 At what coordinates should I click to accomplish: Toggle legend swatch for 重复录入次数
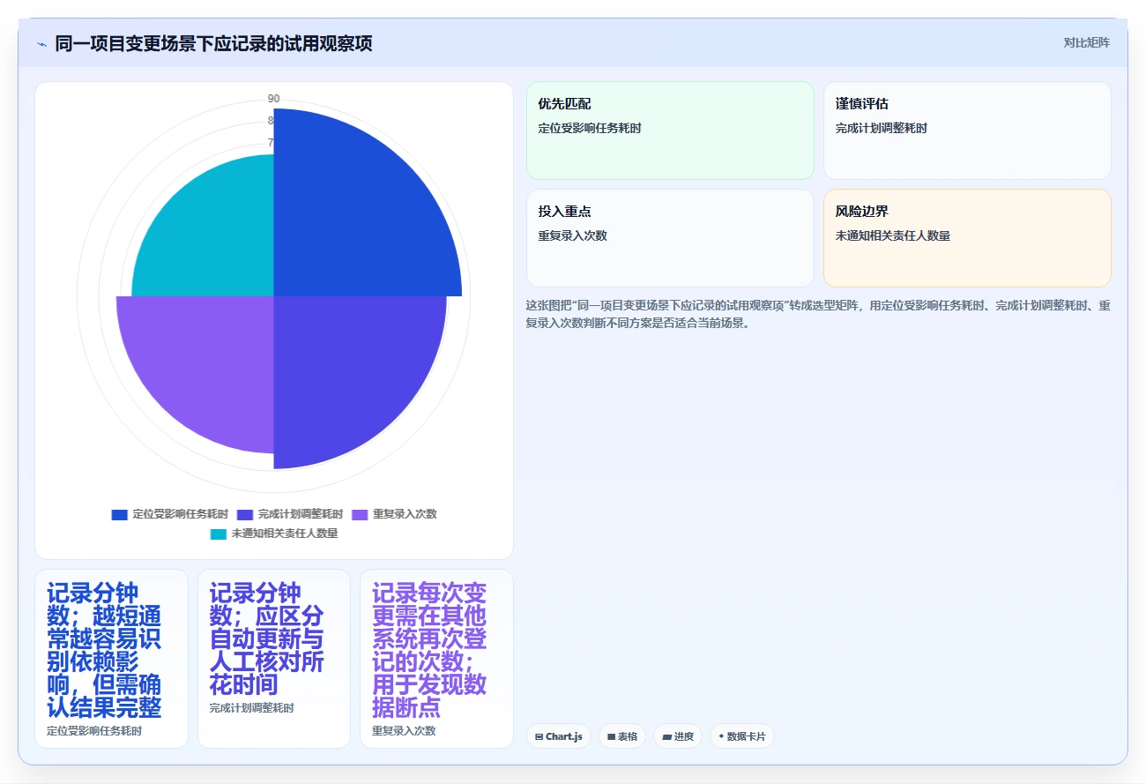pos(360,514)
